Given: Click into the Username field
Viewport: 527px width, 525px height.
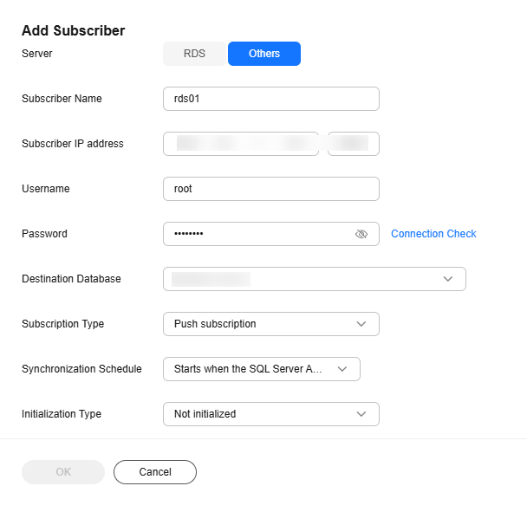Looking at the screenshot, I should (271, 189).
